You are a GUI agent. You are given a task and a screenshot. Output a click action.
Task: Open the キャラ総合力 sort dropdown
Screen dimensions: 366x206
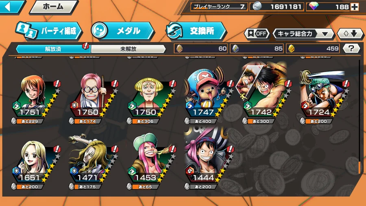[x=303, y=34]
